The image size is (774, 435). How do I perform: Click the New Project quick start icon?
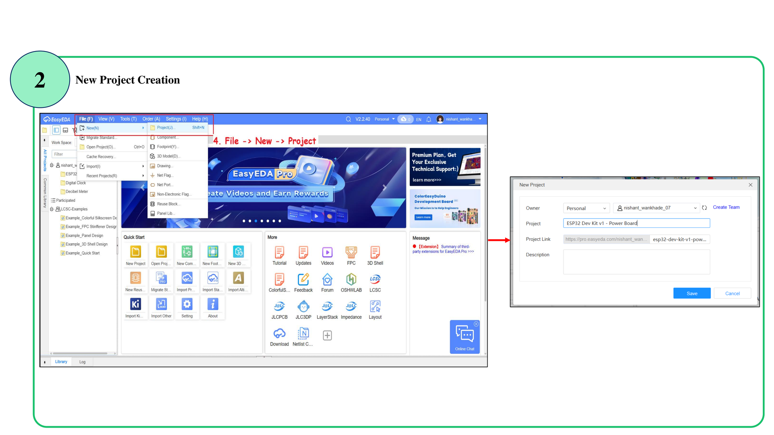pos(135,252)
